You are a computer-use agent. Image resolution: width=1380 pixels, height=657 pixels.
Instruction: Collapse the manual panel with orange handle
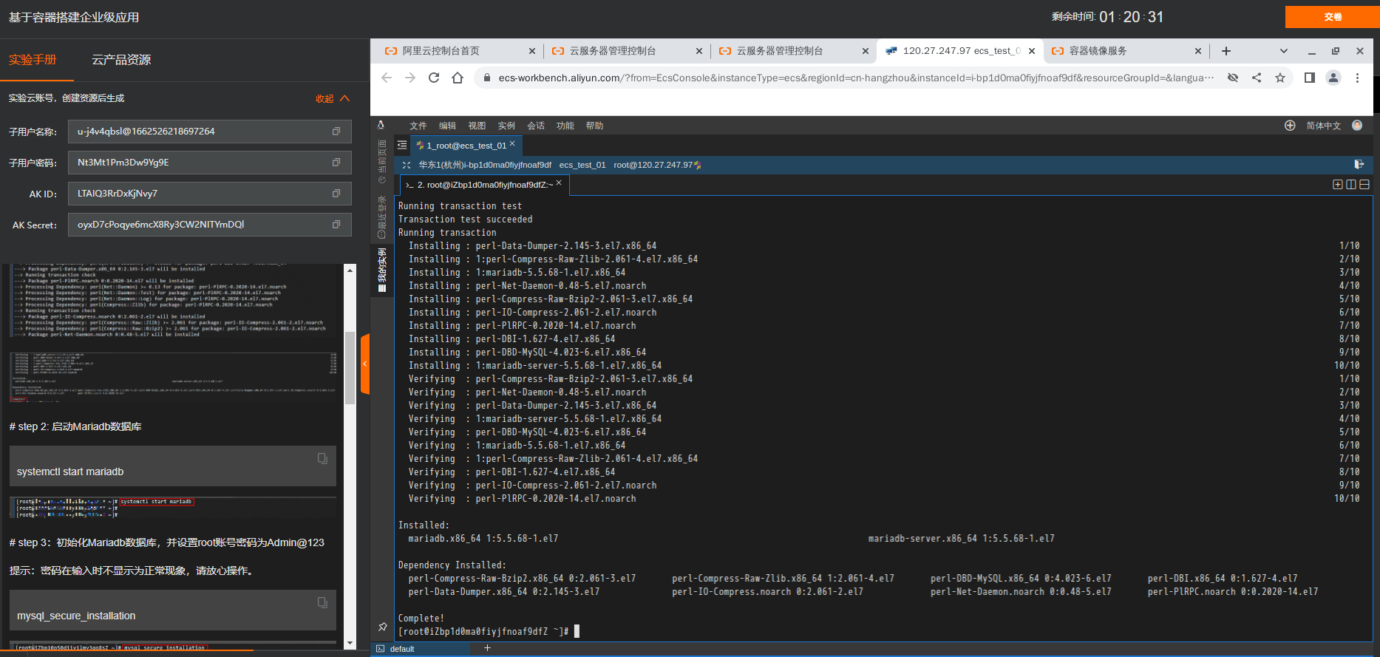click(x=365, y=364)
